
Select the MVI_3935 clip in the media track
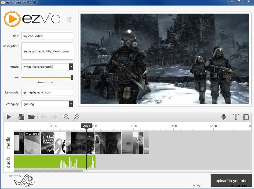point(33,143)
